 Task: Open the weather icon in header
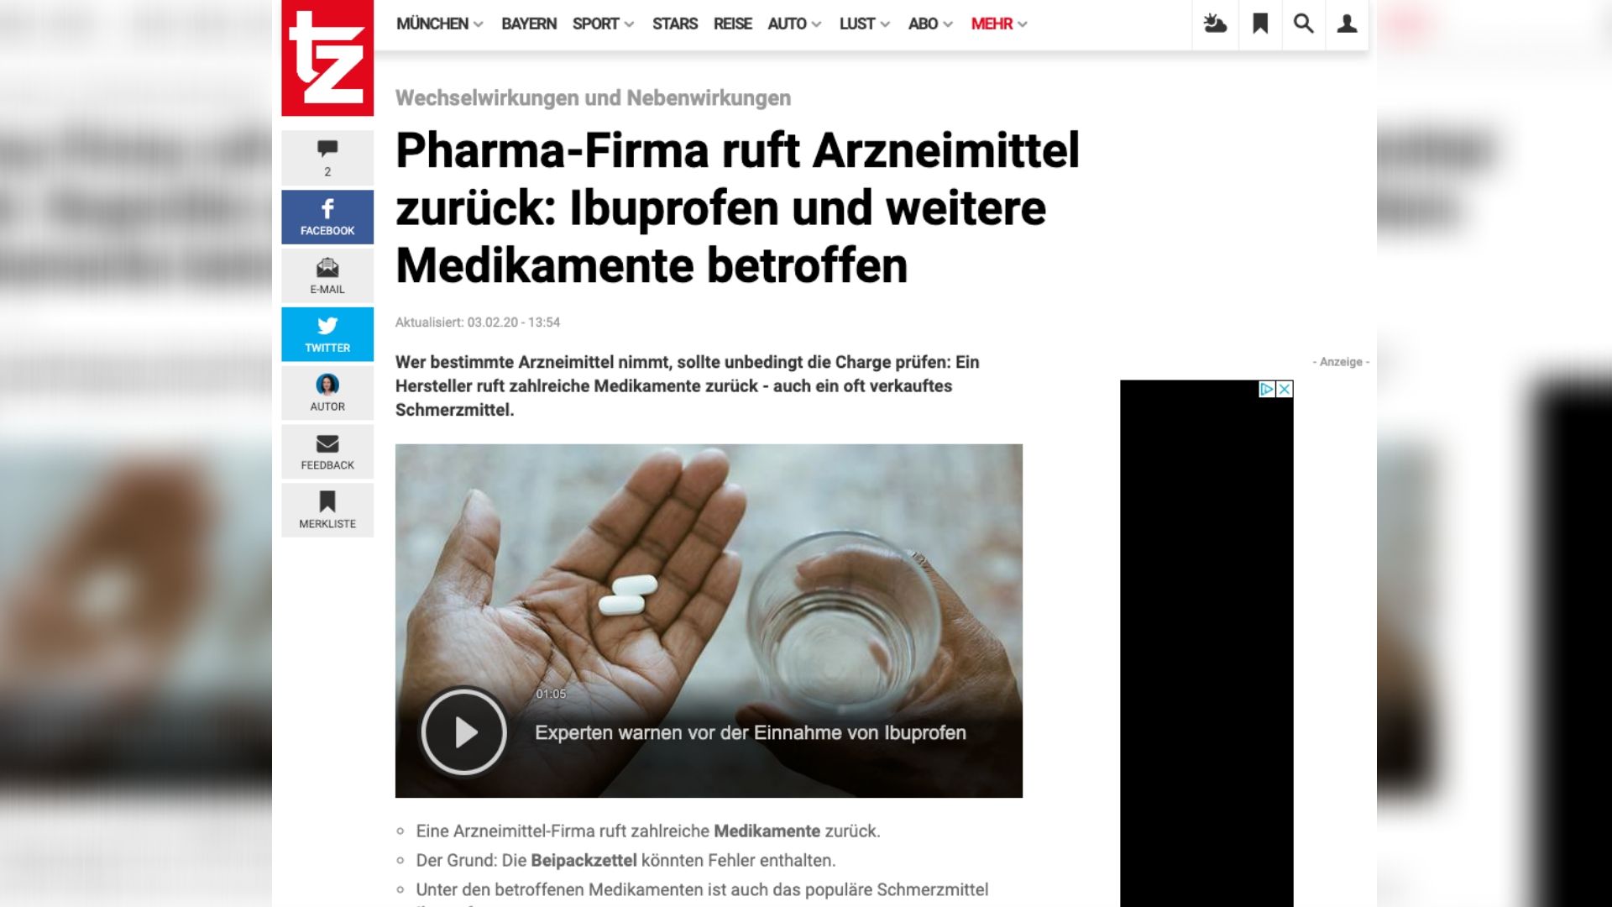(1215, 24)
